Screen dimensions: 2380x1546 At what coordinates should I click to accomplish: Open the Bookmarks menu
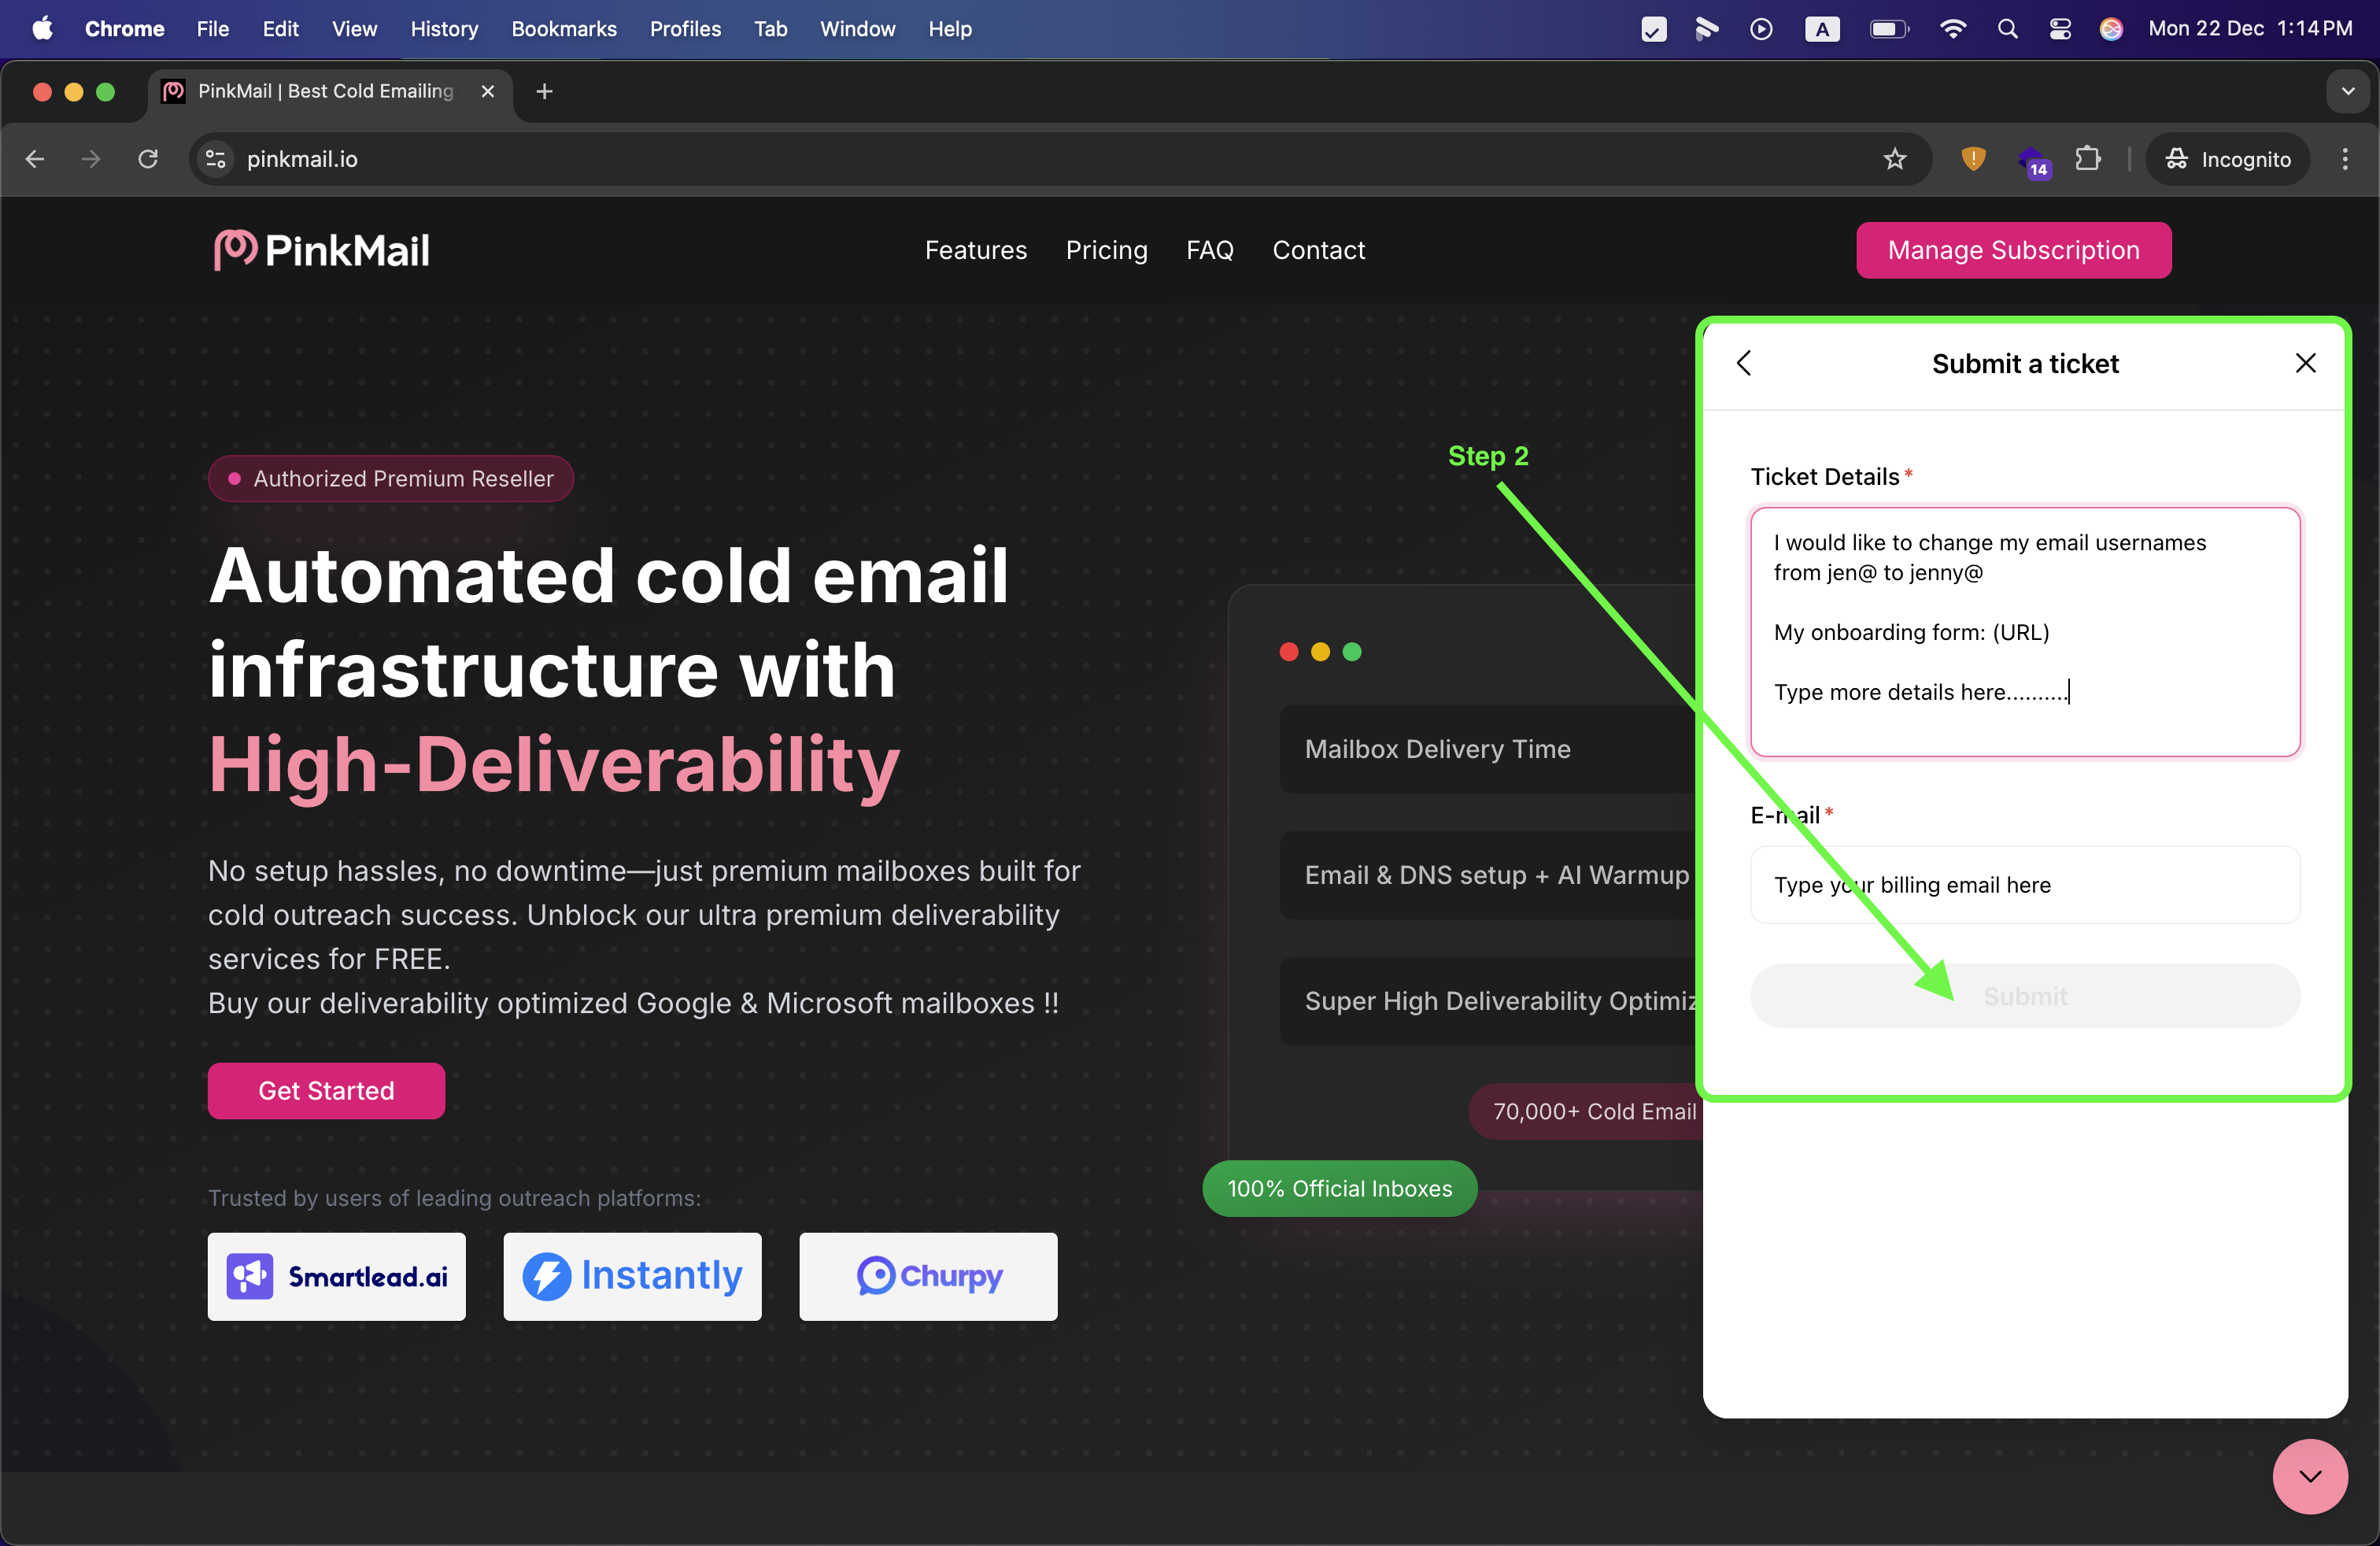[x=563, y=29]
